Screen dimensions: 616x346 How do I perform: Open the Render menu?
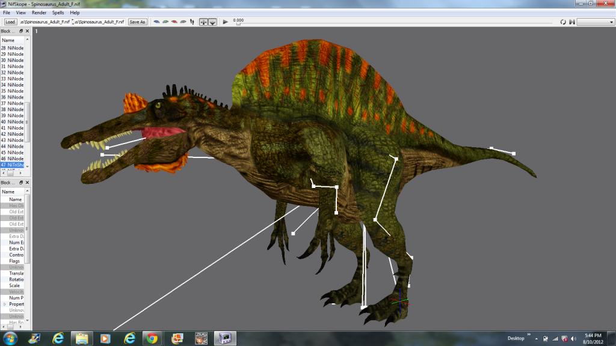tap(38, 13)
